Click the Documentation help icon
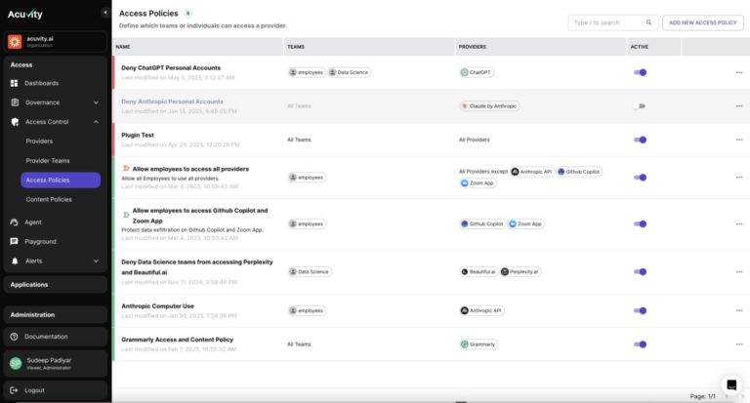Viewport: 750px width, 403px height. 15,336
